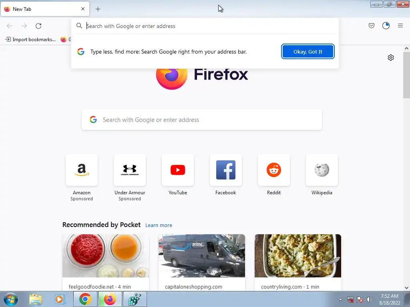Close the New Tab tab

point(83,9)
